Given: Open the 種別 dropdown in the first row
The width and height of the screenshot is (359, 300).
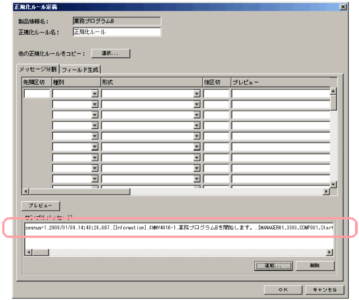Looking at the screenshot, I should coord(95,94).
